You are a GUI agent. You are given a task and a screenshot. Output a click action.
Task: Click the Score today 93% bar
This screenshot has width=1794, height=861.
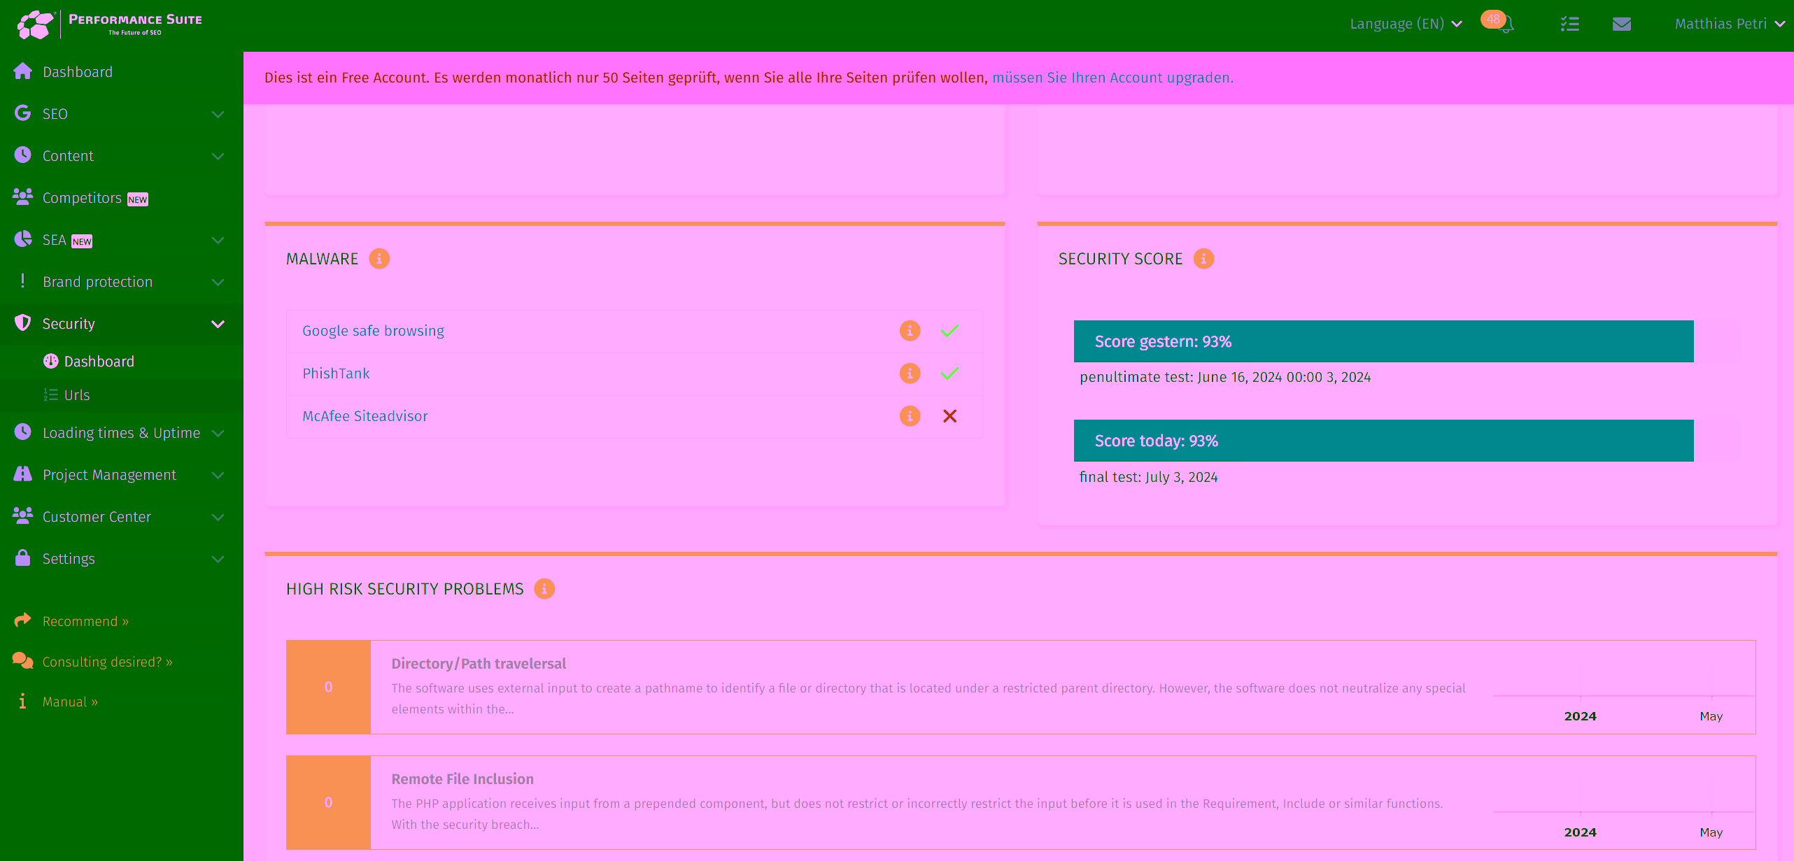click(1383, 441)
